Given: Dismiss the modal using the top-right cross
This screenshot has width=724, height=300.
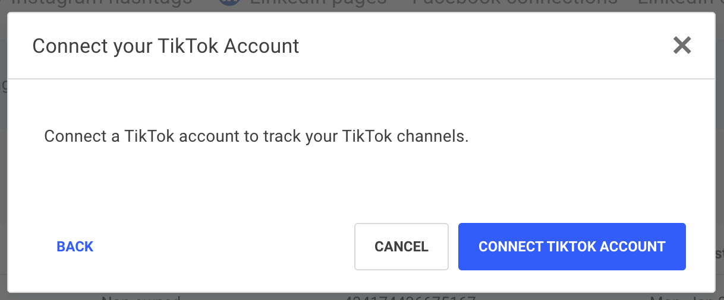Looking at the screenshot, I should tap(682, 45).
